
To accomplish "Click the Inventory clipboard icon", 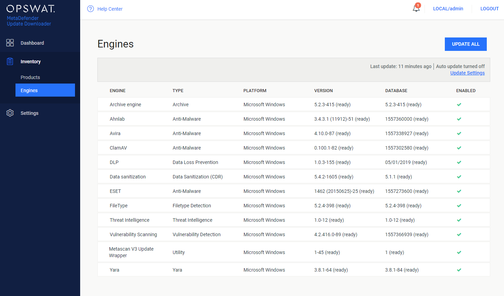I will point(10,61).
